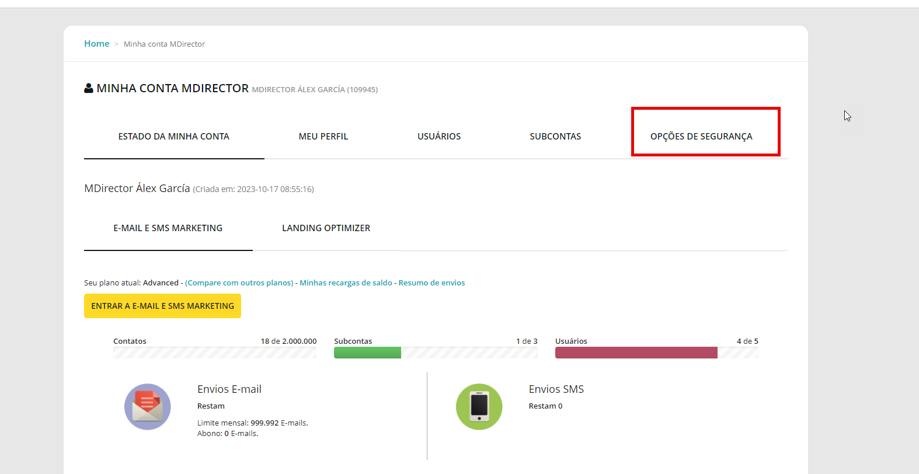Select the Subcontas tab
The image size is (919, 474).
(555, 137)
